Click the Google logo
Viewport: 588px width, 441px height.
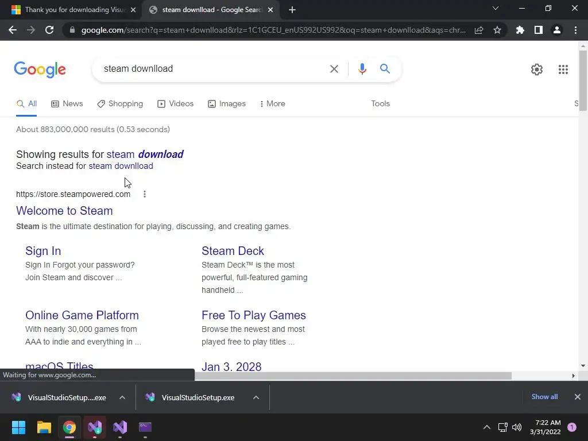pyautogui.click(x=40, y=69)
